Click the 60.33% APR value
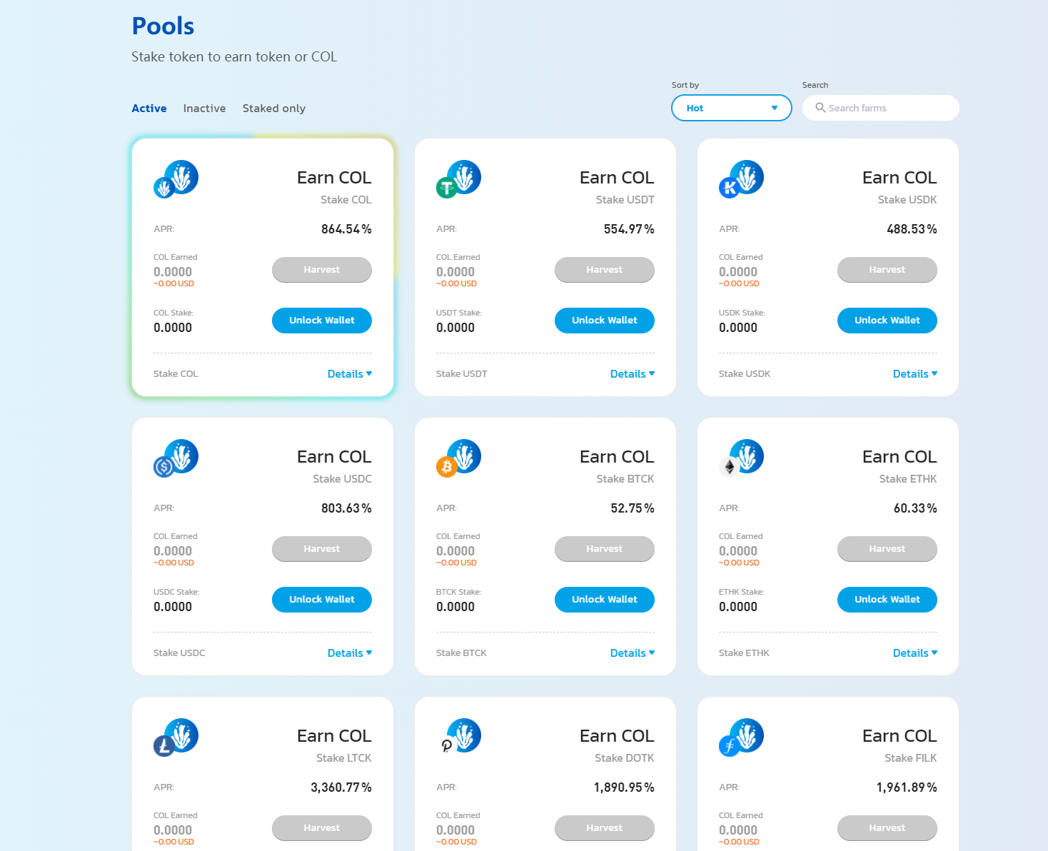 (915, 508)
